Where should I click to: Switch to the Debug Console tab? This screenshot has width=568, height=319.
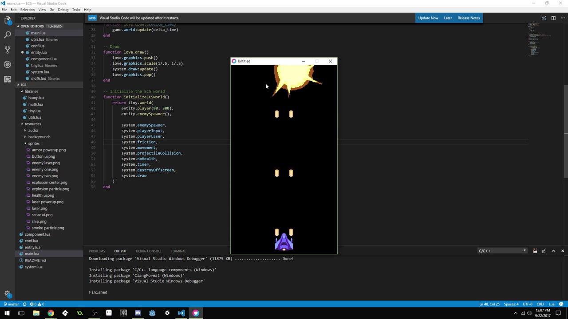tap(149, 251)
